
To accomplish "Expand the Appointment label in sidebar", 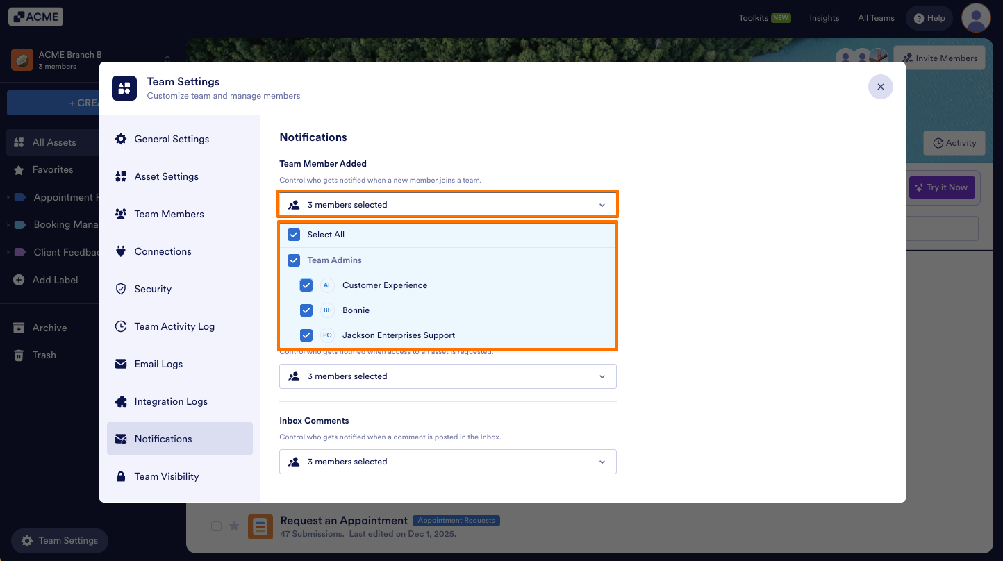I will 8,198.
